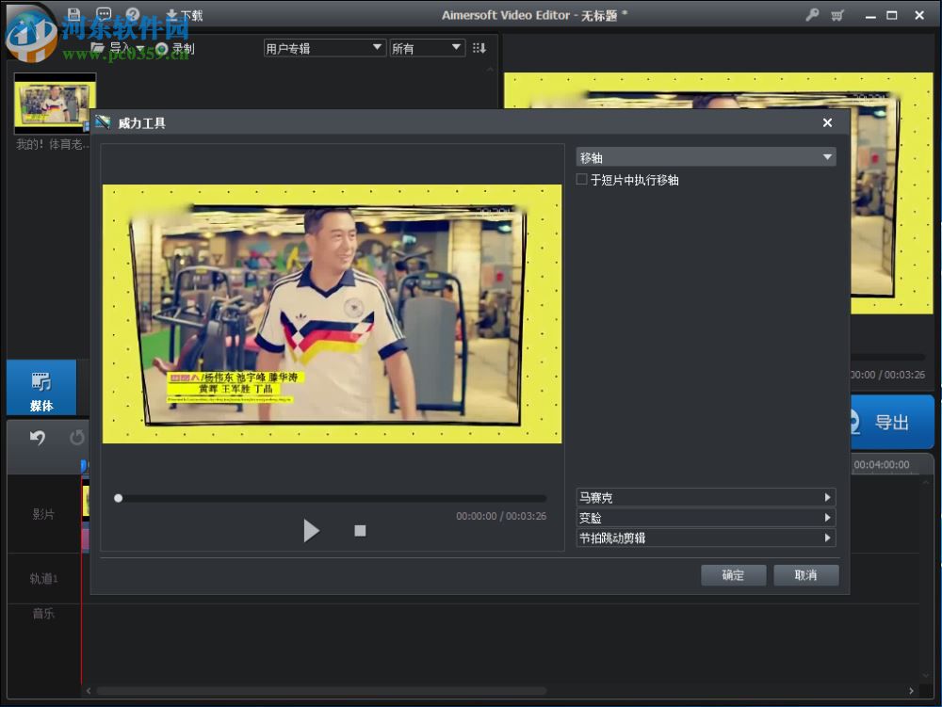Expand the 节拍跳动剪辑 section
This screenshot has width=942, height=707.
(706, 538)
